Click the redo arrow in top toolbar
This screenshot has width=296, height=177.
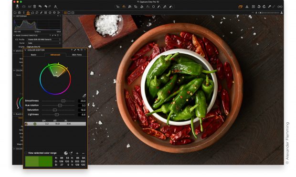tap(50, 7)
